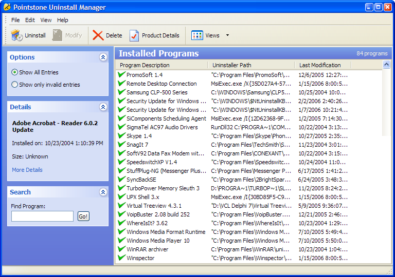Sort by Last Modification column header
The image size is (395, 277).
[322, 65]
